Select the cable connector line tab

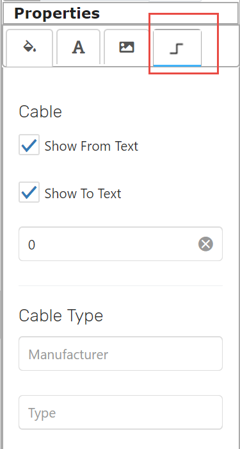pyautogui.click(x=177, y=48)
